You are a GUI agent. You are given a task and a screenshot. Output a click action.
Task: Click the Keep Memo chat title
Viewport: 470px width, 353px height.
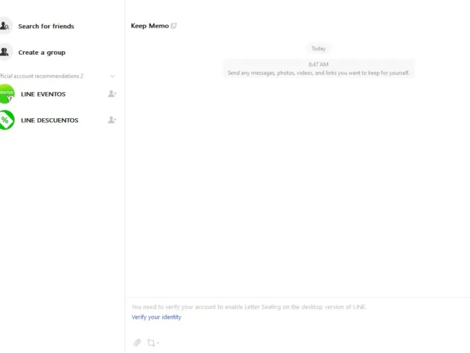pos(150,26)
